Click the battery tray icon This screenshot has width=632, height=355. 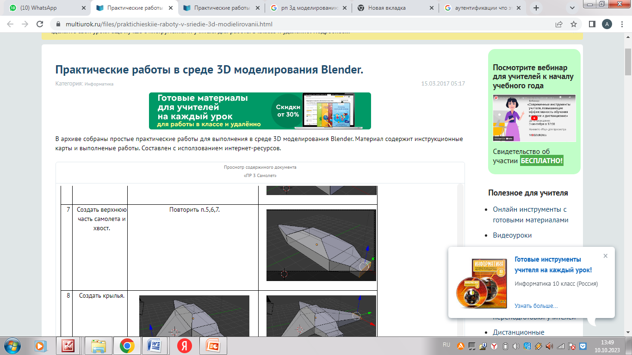point(505,346)
